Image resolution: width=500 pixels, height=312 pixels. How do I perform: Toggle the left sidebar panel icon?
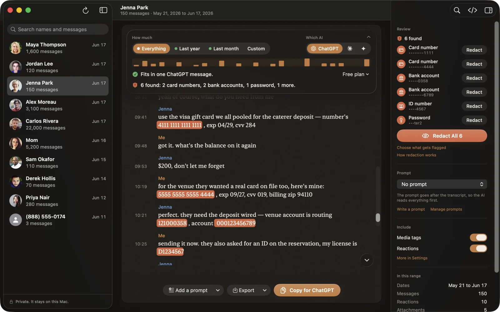(x=103, y=10)
